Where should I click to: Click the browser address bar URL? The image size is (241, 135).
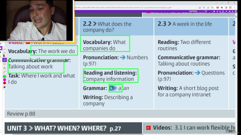[123, 7]
